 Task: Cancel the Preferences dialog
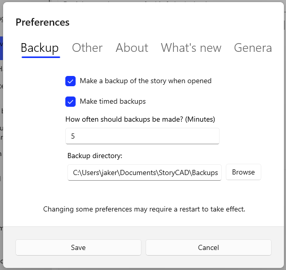point(208,247)
